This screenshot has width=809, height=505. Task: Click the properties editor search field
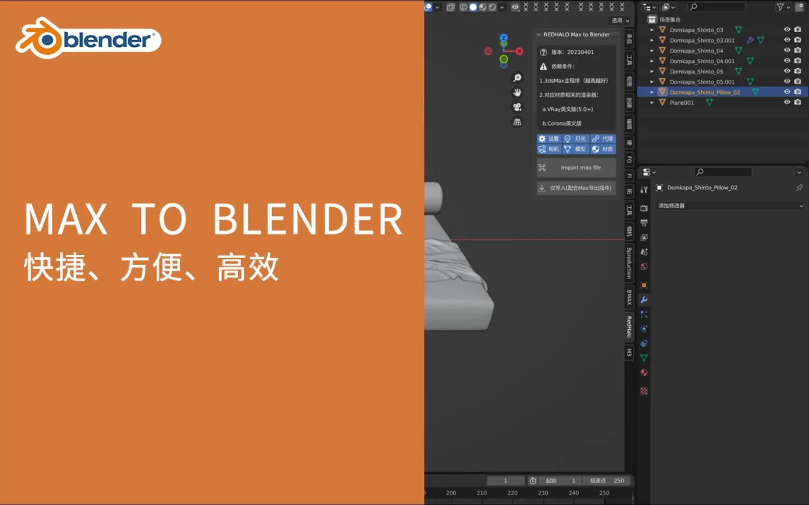[x=722, y=172]
